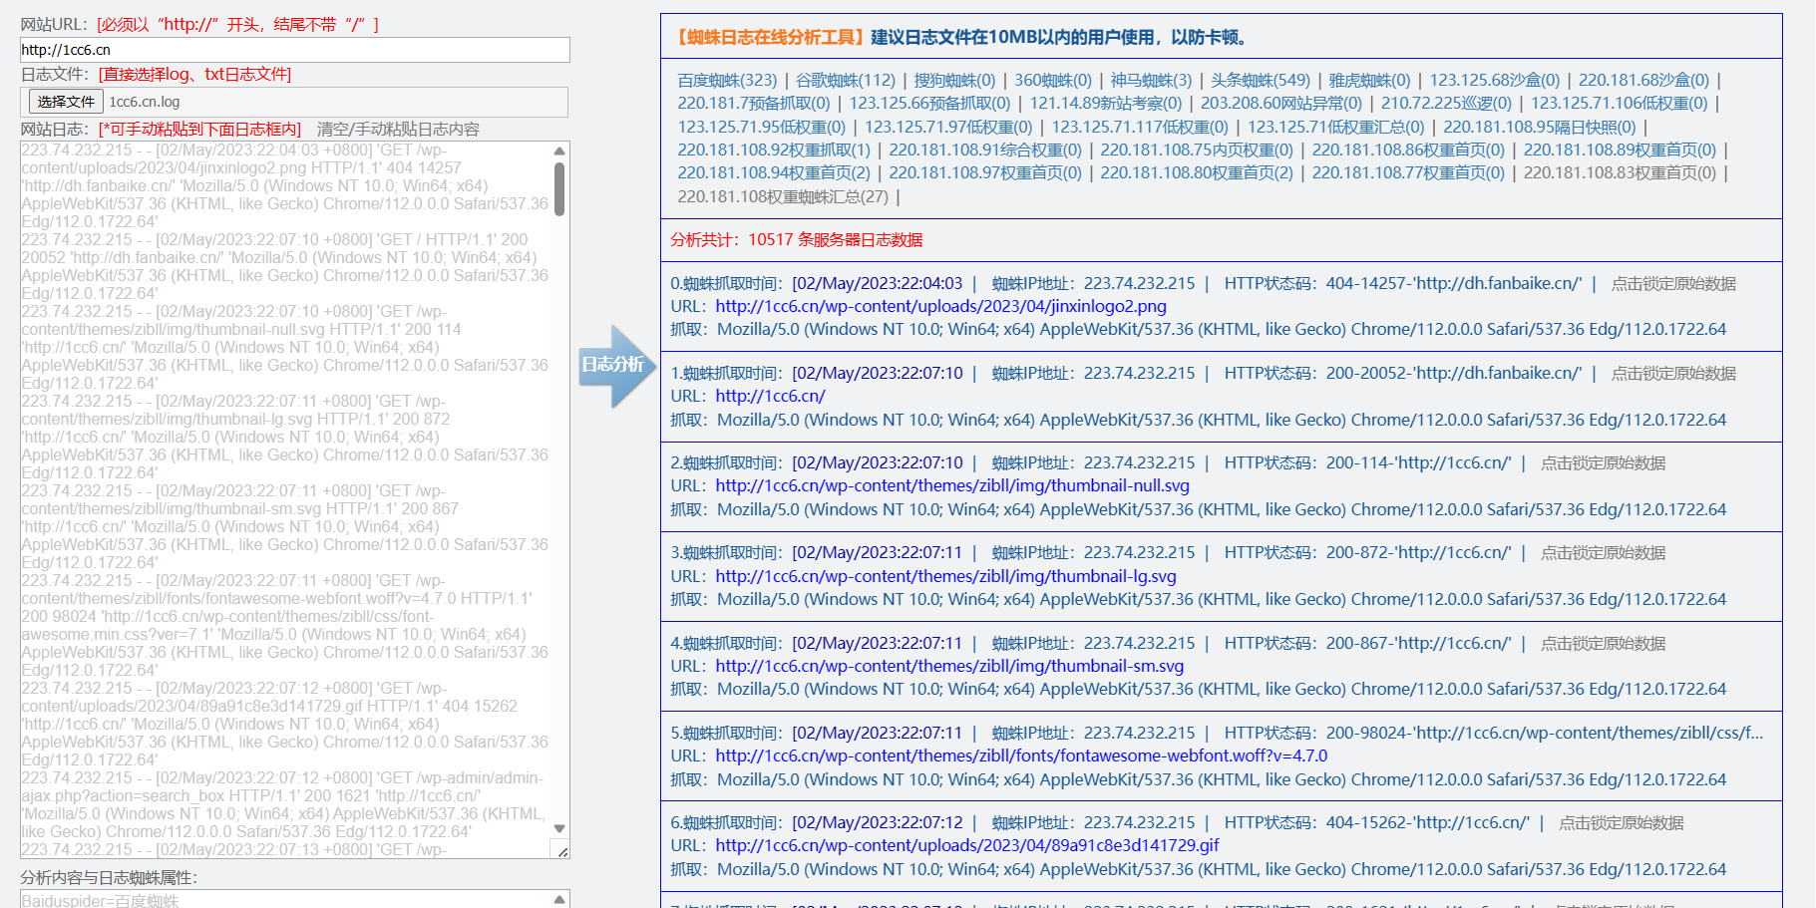Image resolution: width=1816 pixels, height=908 pixels.
Task: Open the jinxinlogo2.png URL link
Action: (x=940, y=307)
